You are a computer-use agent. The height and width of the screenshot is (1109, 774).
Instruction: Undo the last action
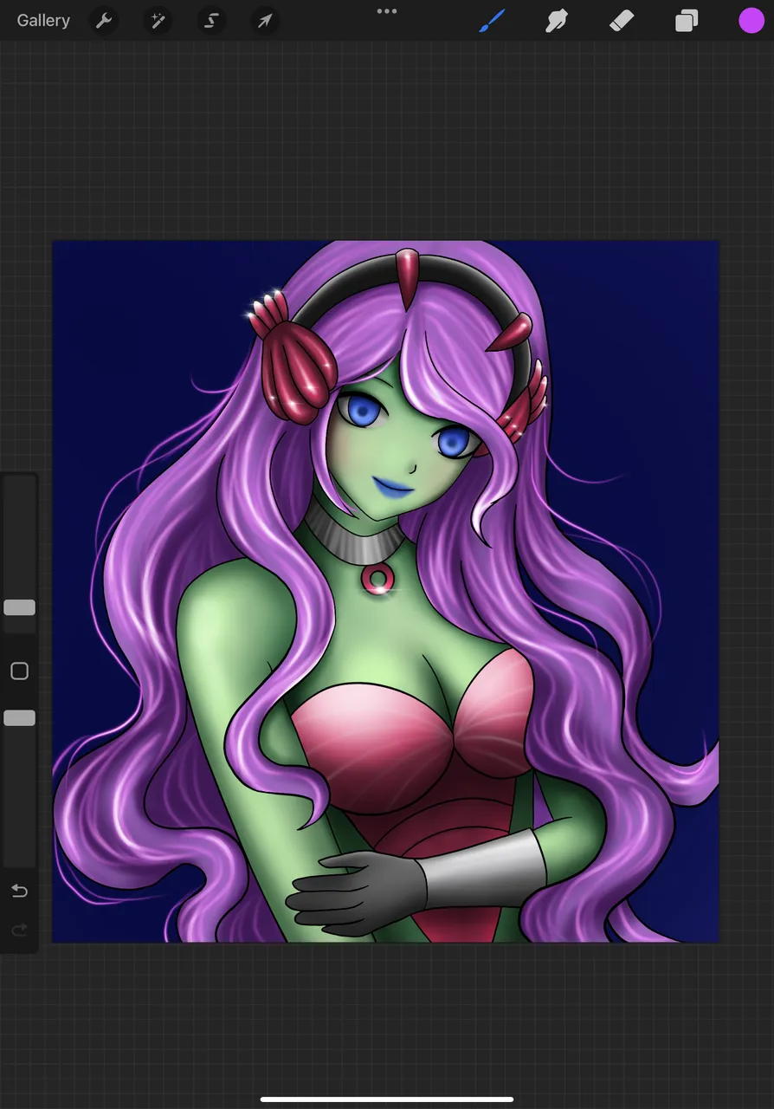(x=19, y=891)
